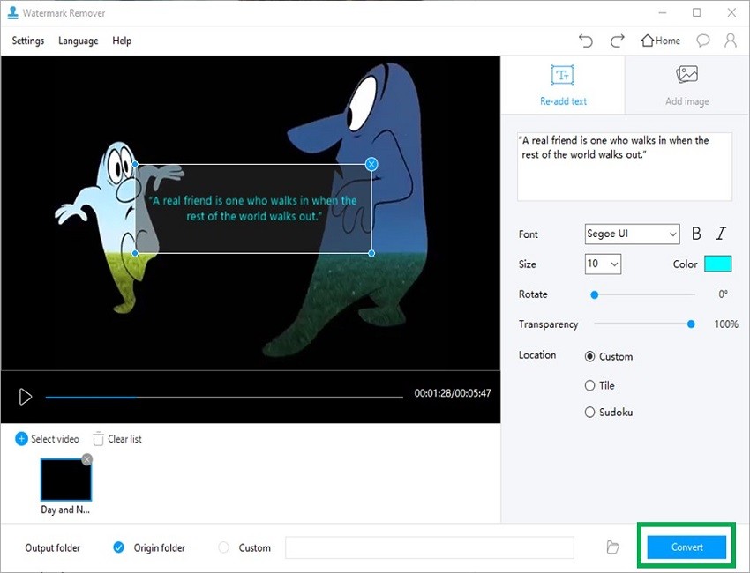Open the cyan Color swatch picker
This screenshot has height=573, width=750.
click(717, 264)
